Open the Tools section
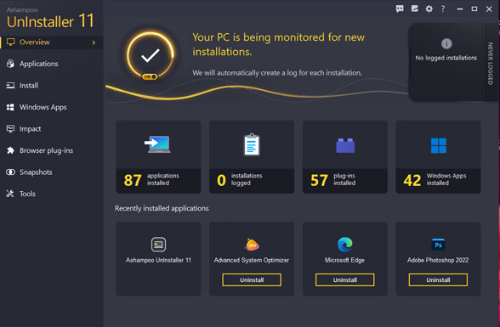The image size is (500, 327). (51, 194)
